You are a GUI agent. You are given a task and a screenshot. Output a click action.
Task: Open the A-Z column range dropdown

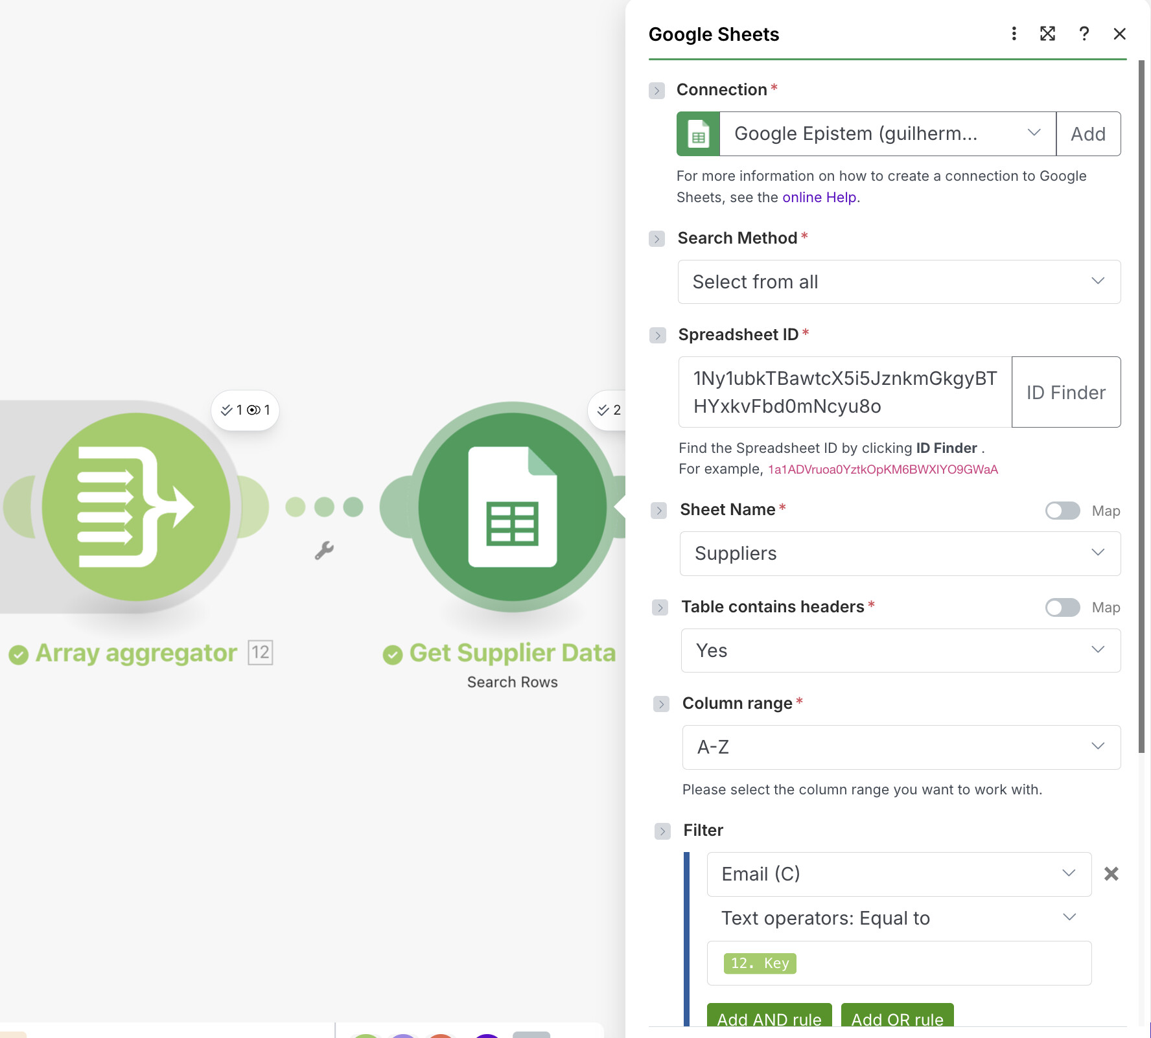[x=901, y=747]
